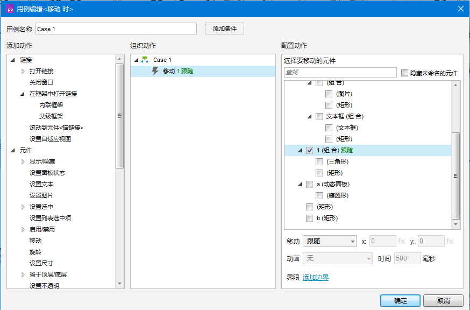
Task: Click the Case 1 tree icon in 组织动作
Action: pyautogui.click(x=144, y=60)
